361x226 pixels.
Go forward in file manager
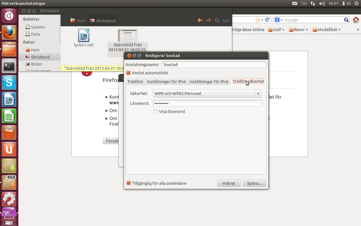click(x=209, y=20)
